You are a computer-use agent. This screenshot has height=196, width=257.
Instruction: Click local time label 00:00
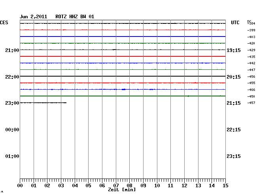coord(12,130)
